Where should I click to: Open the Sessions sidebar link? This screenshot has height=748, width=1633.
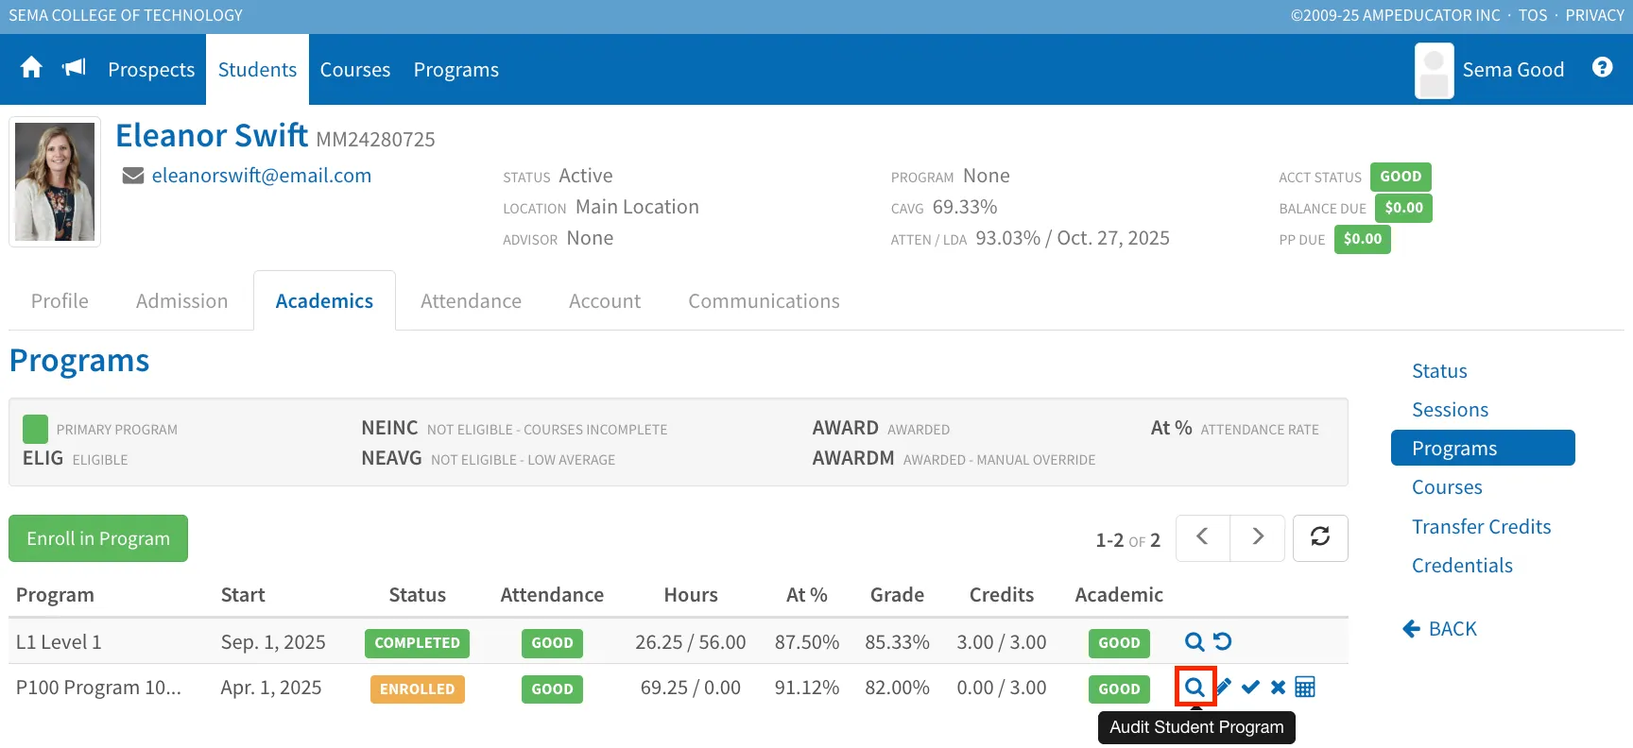point(1450,410)
